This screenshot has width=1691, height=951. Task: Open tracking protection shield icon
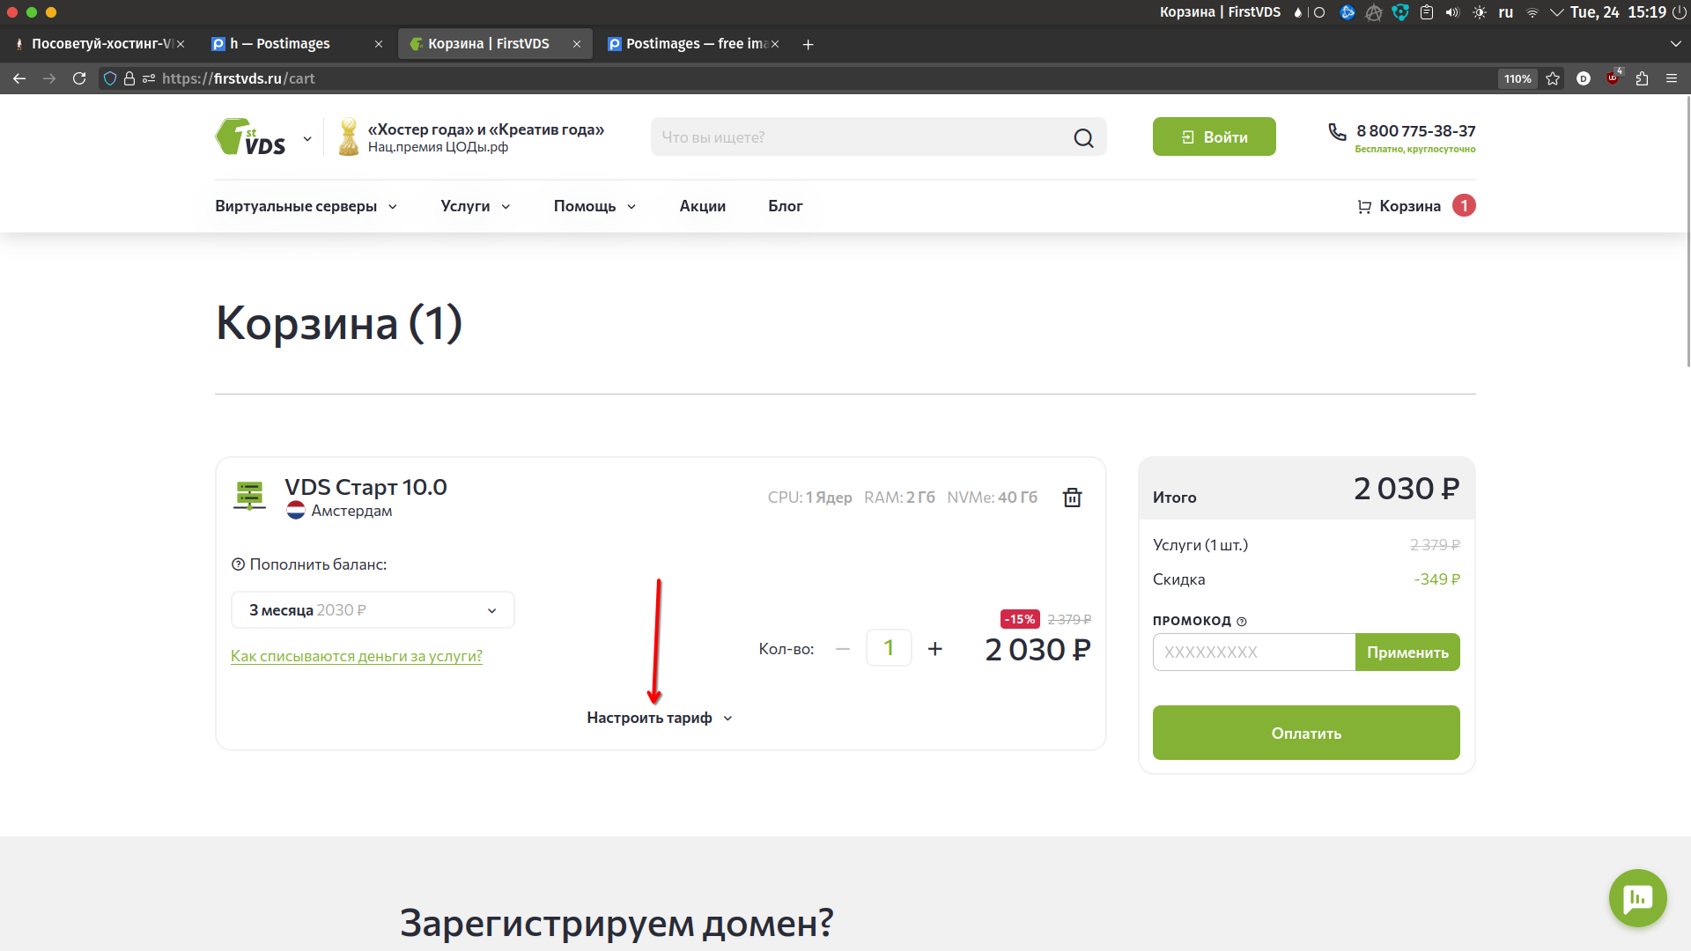tap(110, 78)
